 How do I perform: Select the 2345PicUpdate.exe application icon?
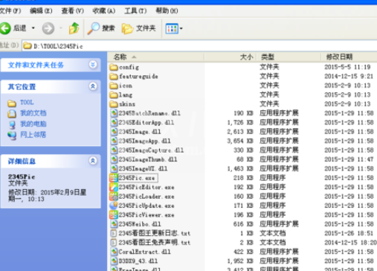114,205
